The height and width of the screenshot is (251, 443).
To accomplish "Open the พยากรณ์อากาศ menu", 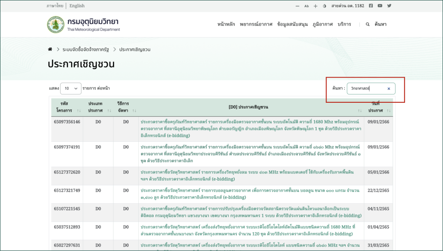I will (256, 24).
